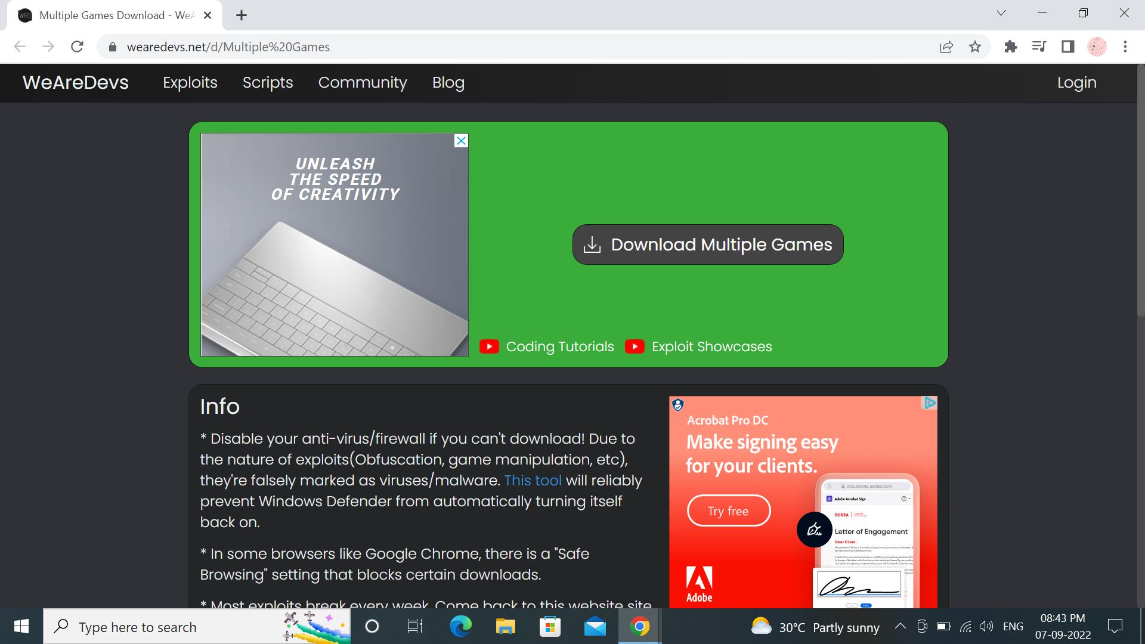
Task: Open media controls icon in toolbar
Action: (1039, 47)
